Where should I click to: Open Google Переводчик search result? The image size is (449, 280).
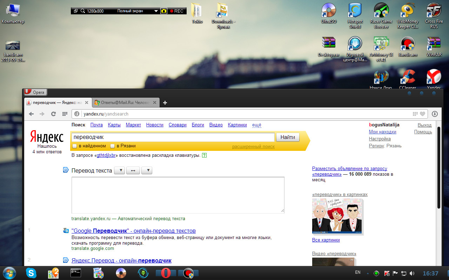[x=134, y=231]
